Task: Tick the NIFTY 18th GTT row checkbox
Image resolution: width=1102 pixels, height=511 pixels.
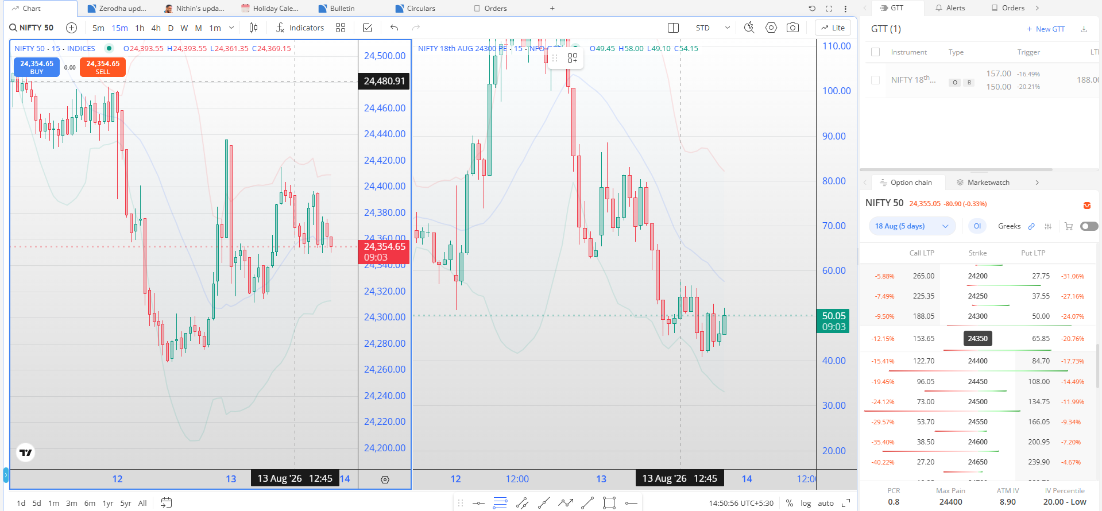Action: click(875, 80)
